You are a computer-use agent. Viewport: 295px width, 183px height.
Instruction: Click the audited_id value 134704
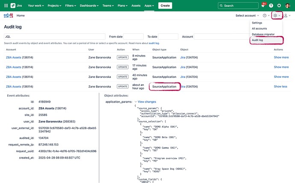click(43, 138)
